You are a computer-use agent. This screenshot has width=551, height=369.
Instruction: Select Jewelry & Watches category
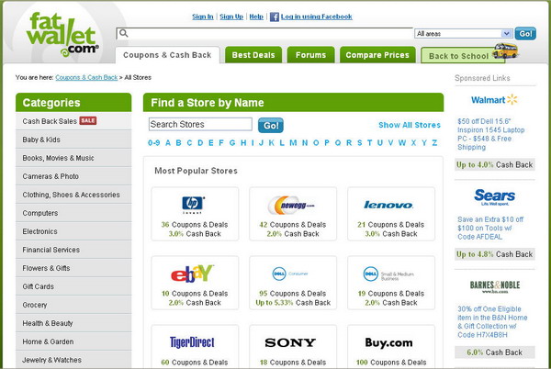[x=73, y=360]
